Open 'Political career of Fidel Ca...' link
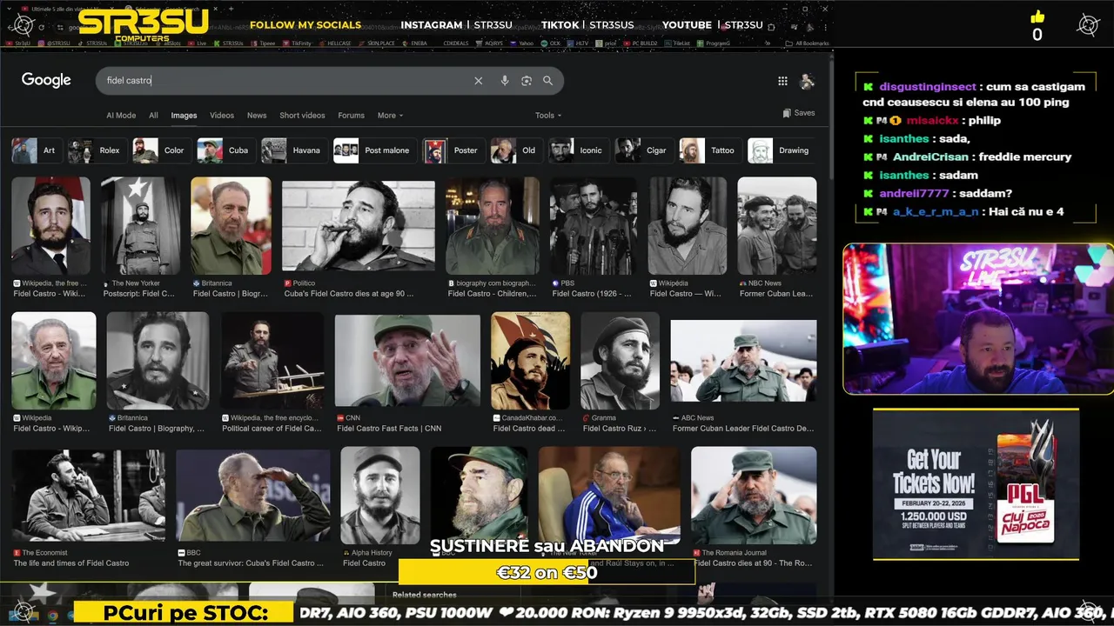Viewport: 1114px width, 626px height. coord(272,429)
